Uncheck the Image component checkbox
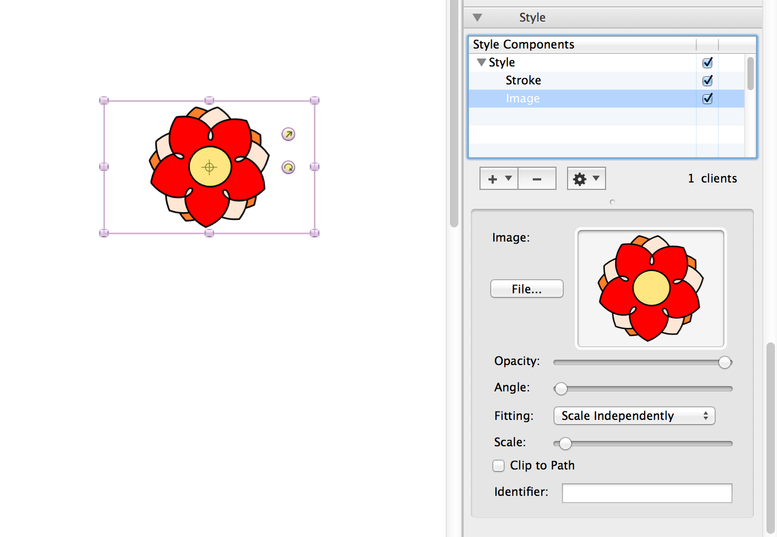 [707, 99]
